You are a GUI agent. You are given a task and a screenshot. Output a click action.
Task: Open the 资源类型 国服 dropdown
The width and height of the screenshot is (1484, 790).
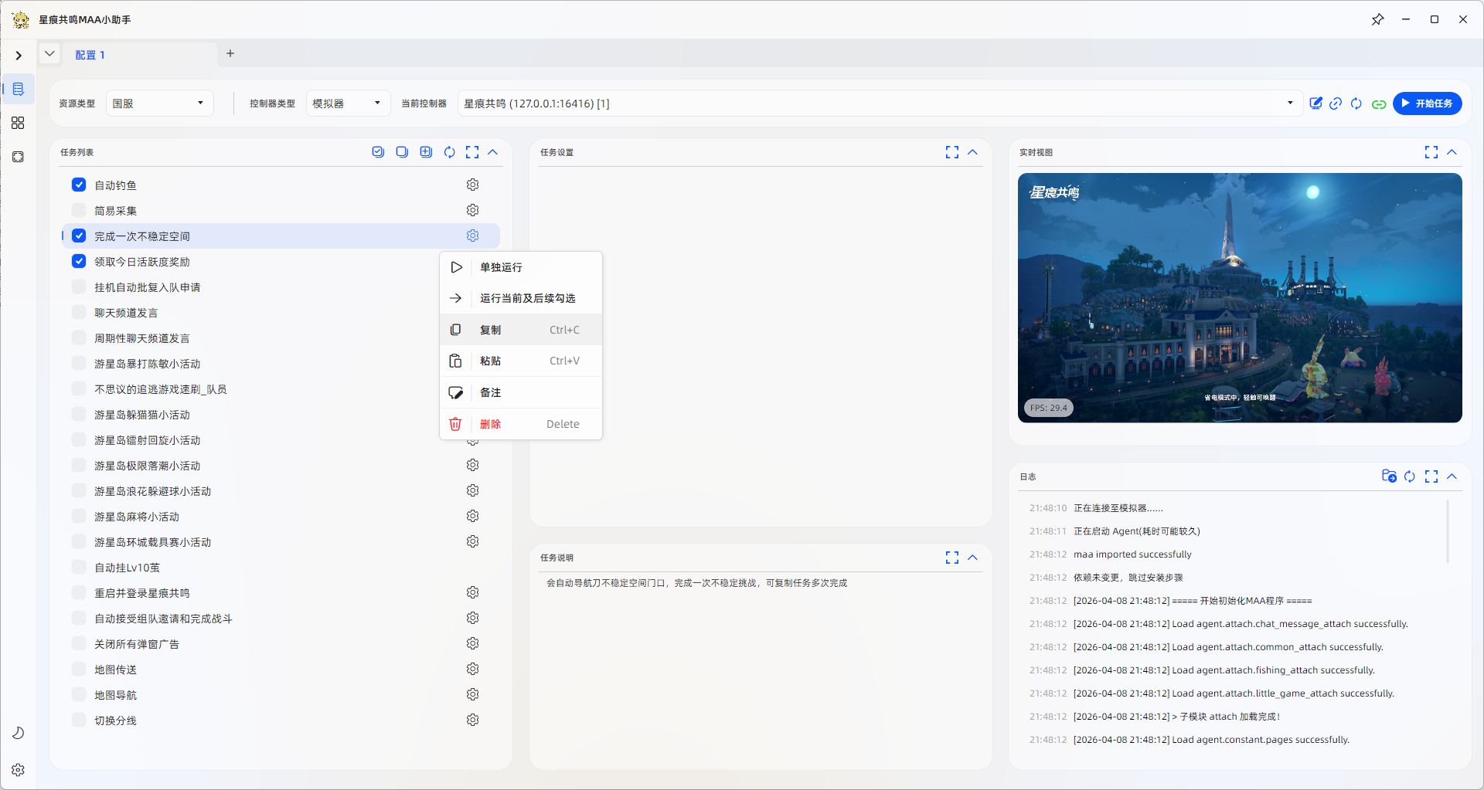pyautogui.click(x=159, y=103)
